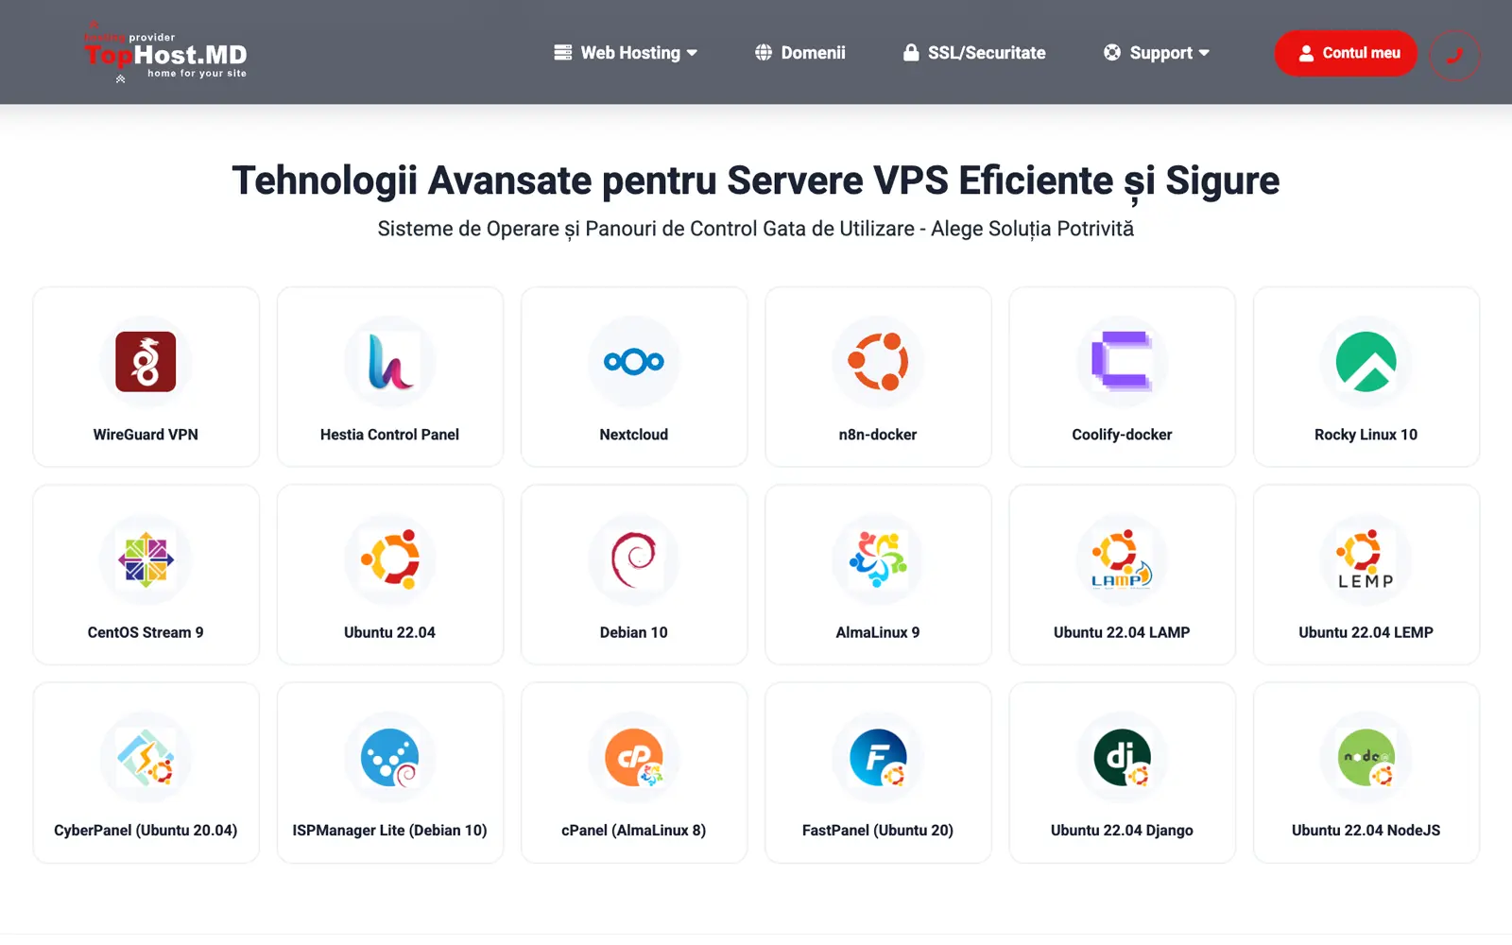1512x945 pixels.
Task: Click the Coolify-docker label text
Action: pyautogui.click(x=1122, y=435)
